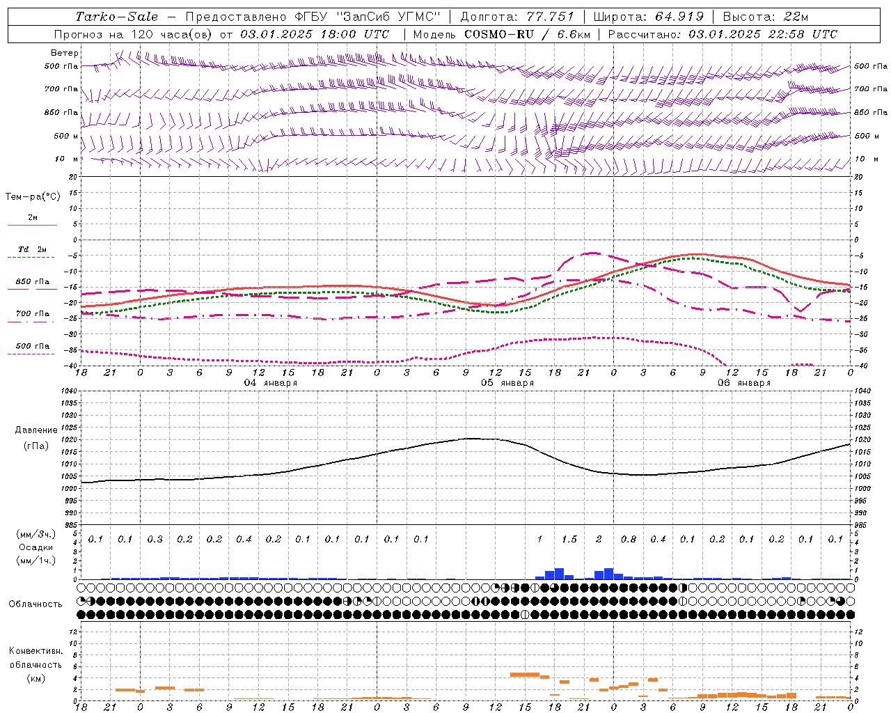891x713 pixels.
Task: Click the model name COSMO-RU / 6.6км
Action: (x=527, y=34)
